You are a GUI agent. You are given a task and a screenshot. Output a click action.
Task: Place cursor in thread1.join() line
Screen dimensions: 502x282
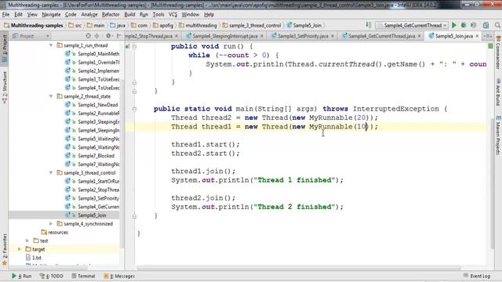tap(203, 171)
